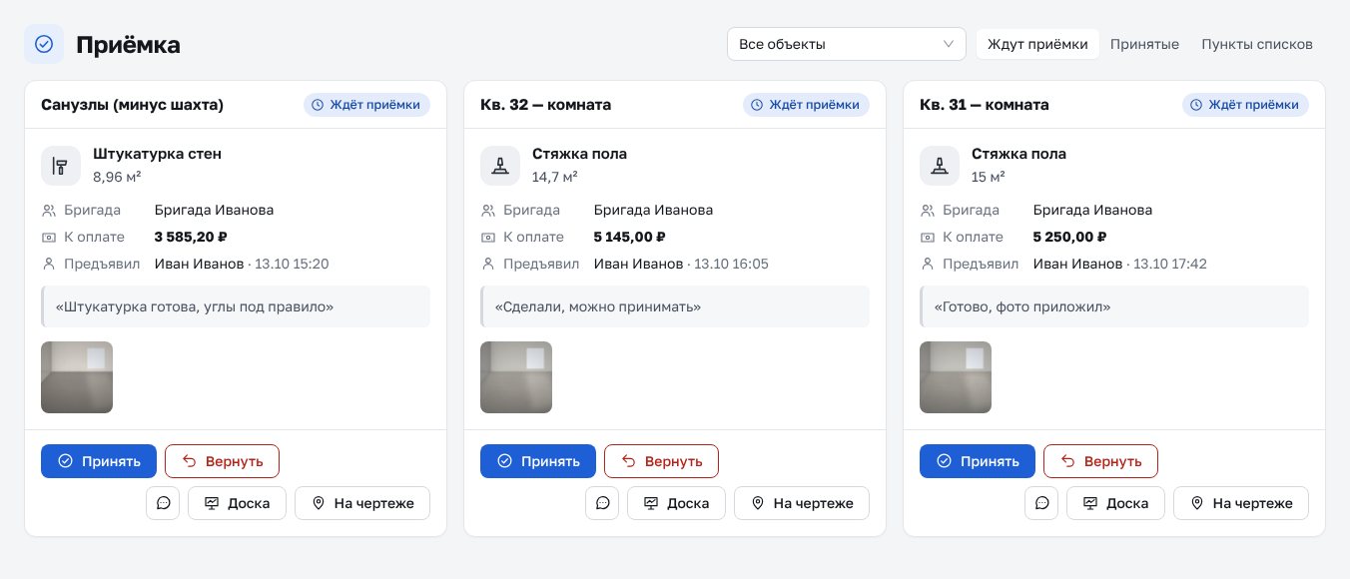Open photo thumbnail on Кв. 32 card

[516, 377]
